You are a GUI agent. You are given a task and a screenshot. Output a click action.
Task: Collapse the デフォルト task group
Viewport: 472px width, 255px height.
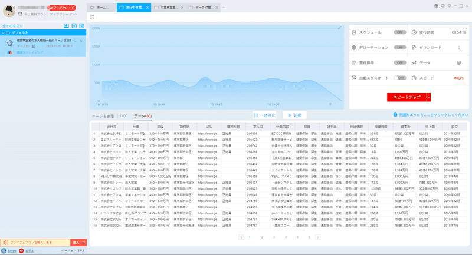3,33
